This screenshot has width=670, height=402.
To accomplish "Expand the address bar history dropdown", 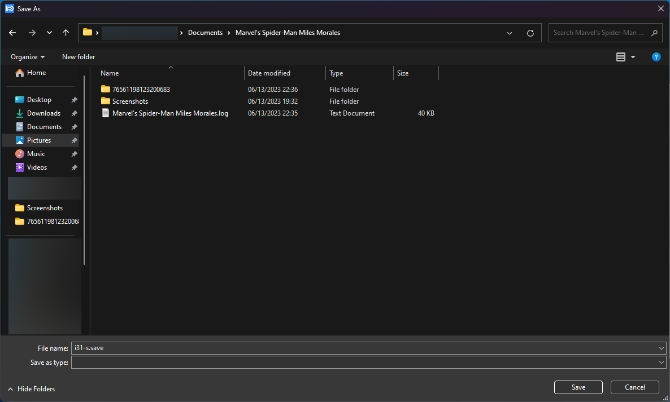I will tap(510, 33).
